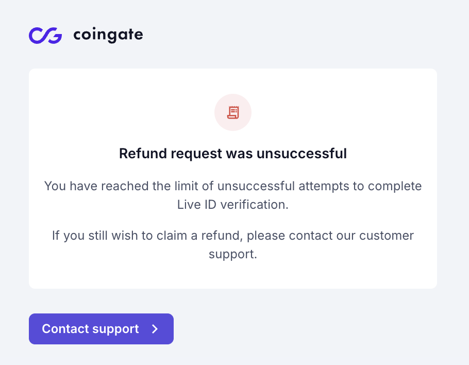Select the red receipt icon

(x=233, y=112)
